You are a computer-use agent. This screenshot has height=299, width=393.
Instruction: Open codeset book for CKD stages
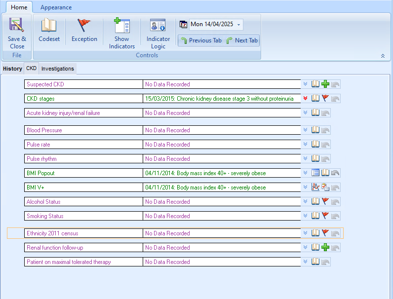315,98
